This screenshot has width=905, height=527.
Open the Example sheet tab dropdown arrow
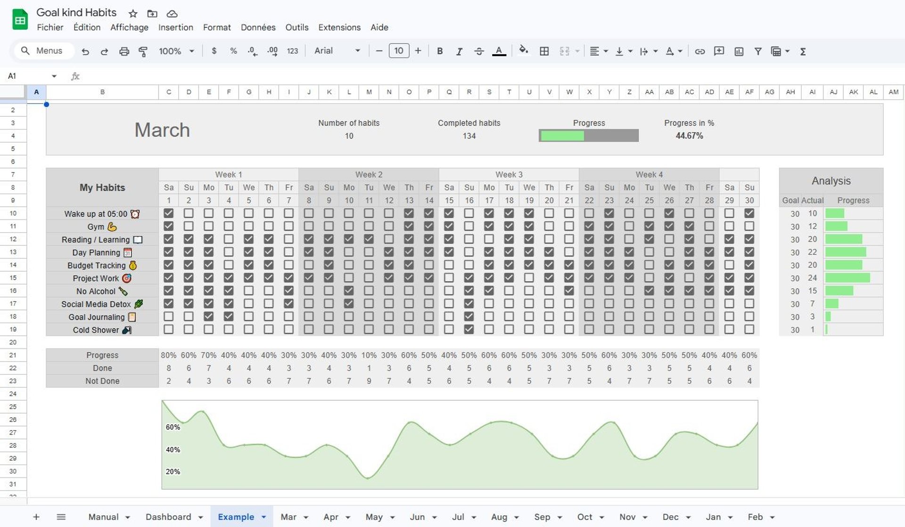264,517
